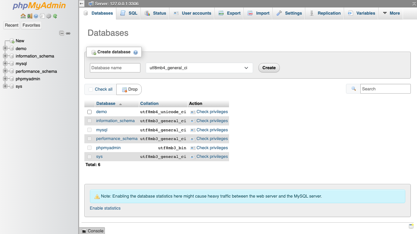The height and width of the screenshot is (234, 417).
Task: Tick the Check all checkbox
Action: [91, 90]
